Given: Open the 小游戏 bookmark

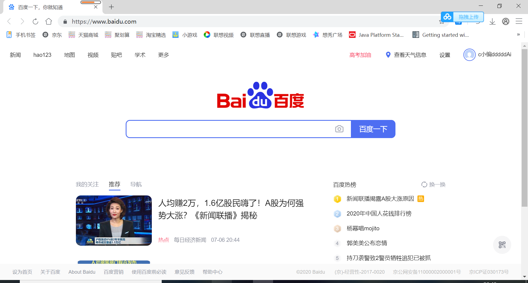Looking at the screenshot, I should coord(185,35).
